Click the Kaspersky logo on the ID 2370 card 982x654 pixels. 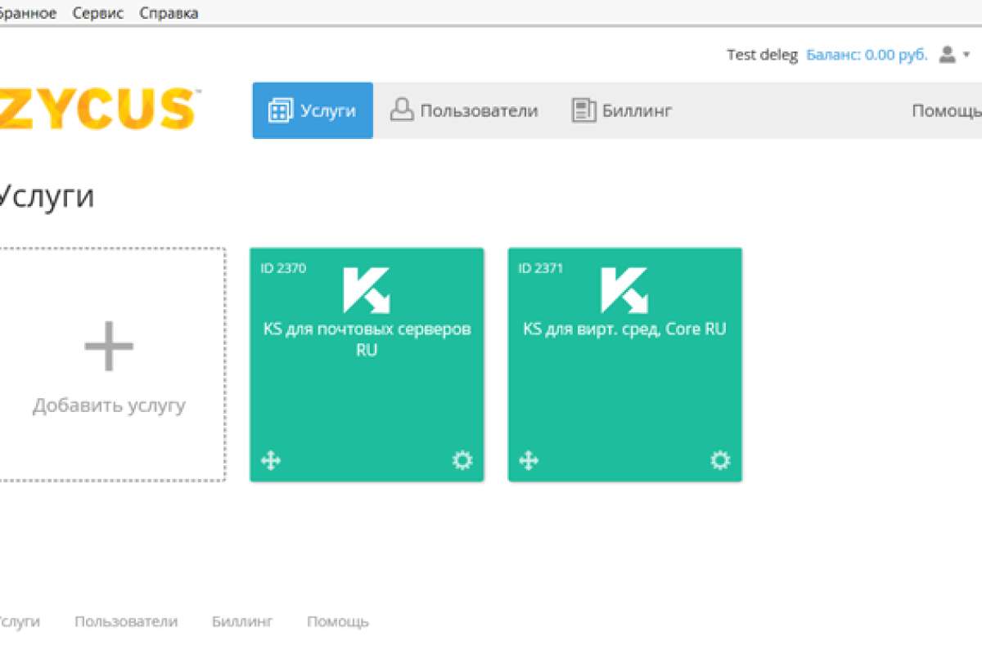[x=367, y=290]
